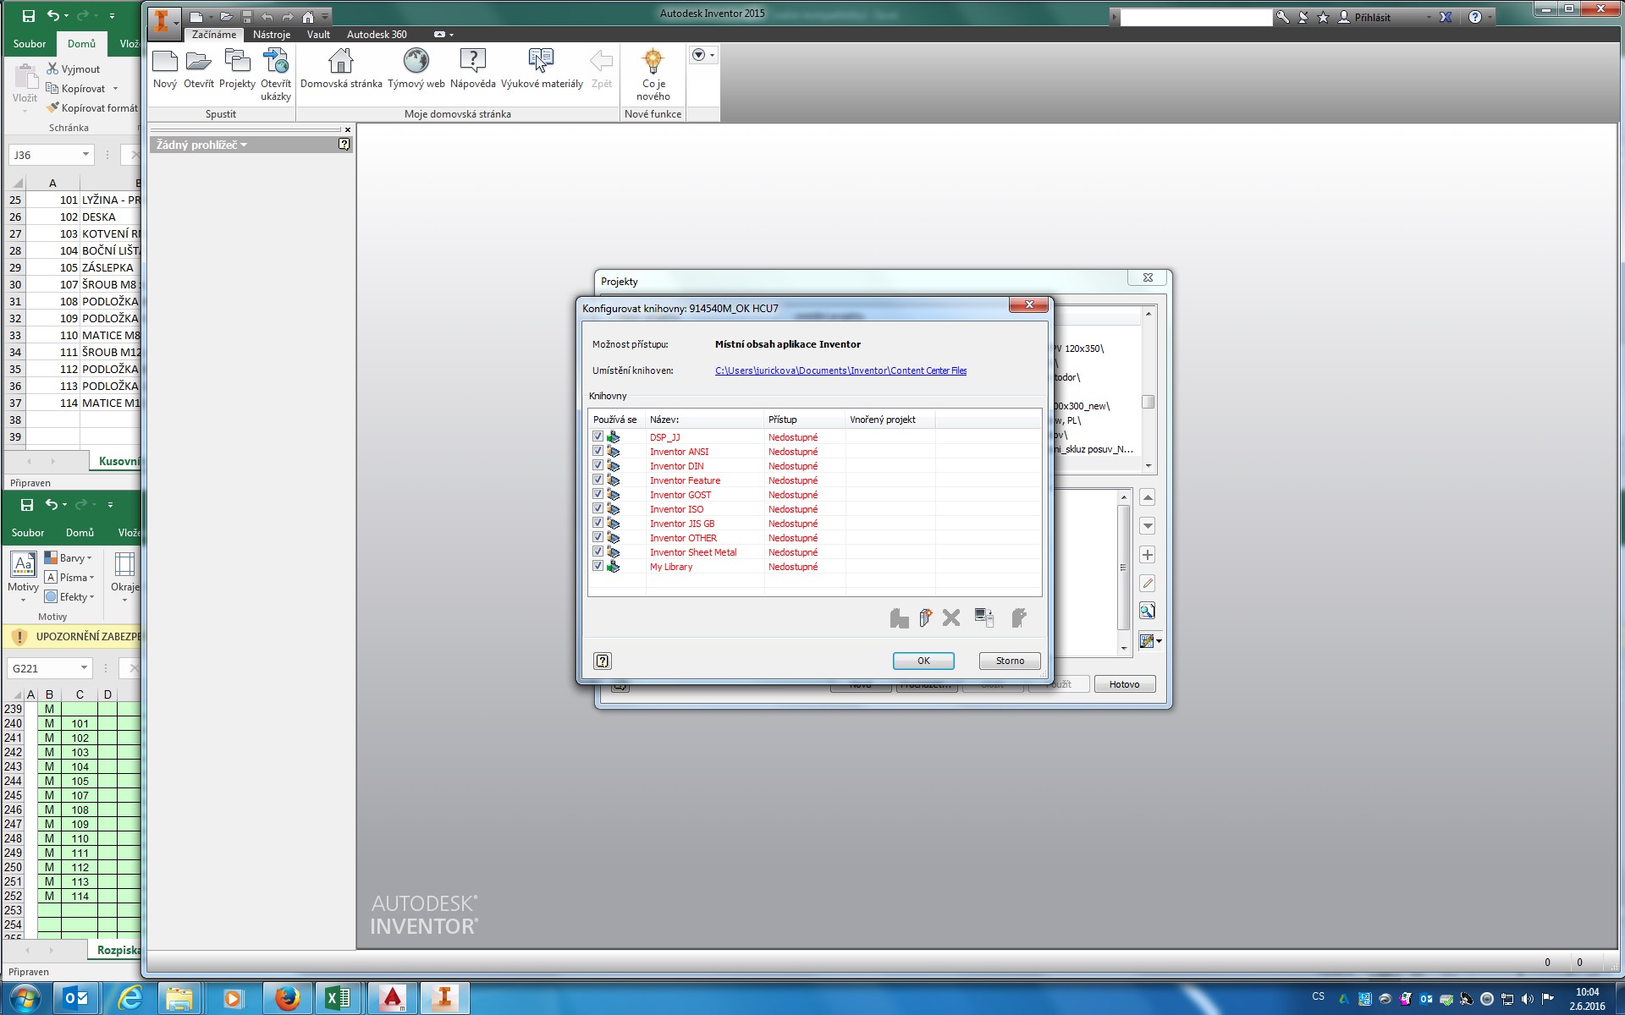Open Firefox from the taskbar

(287, 999)
